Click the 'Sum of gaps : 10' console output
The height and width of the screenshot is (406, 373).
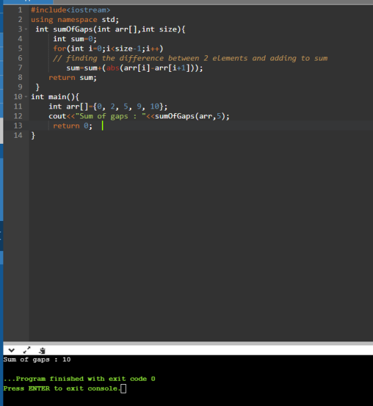[x=37, y=359]
